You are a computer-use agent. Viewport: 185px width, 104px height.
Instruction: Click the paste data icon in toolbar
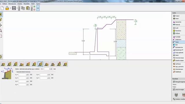coord(28,8)
